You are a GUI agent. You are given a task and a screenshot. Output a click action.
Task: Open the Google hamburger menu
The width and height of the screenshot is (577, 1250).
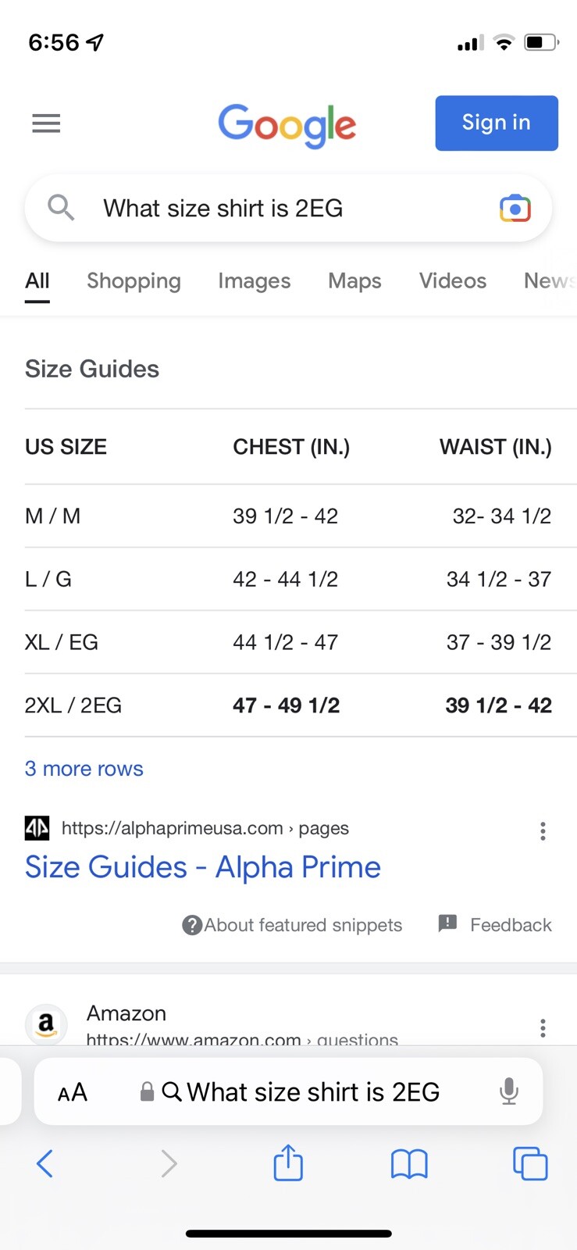coord(46,123)
